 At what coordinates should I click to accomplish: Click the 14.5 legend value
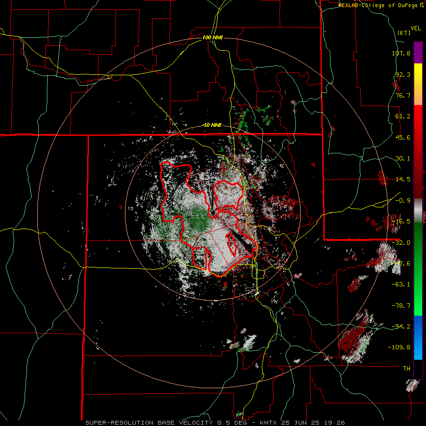[403, 179]
